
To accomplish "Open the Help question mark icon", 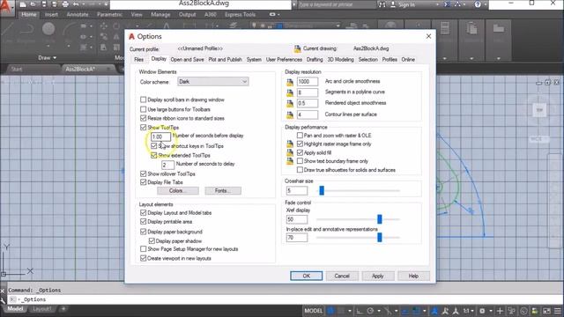I will (478, 4).
